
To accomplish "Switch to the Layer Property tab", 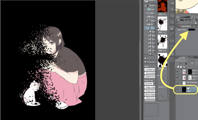I will point(185,26).
